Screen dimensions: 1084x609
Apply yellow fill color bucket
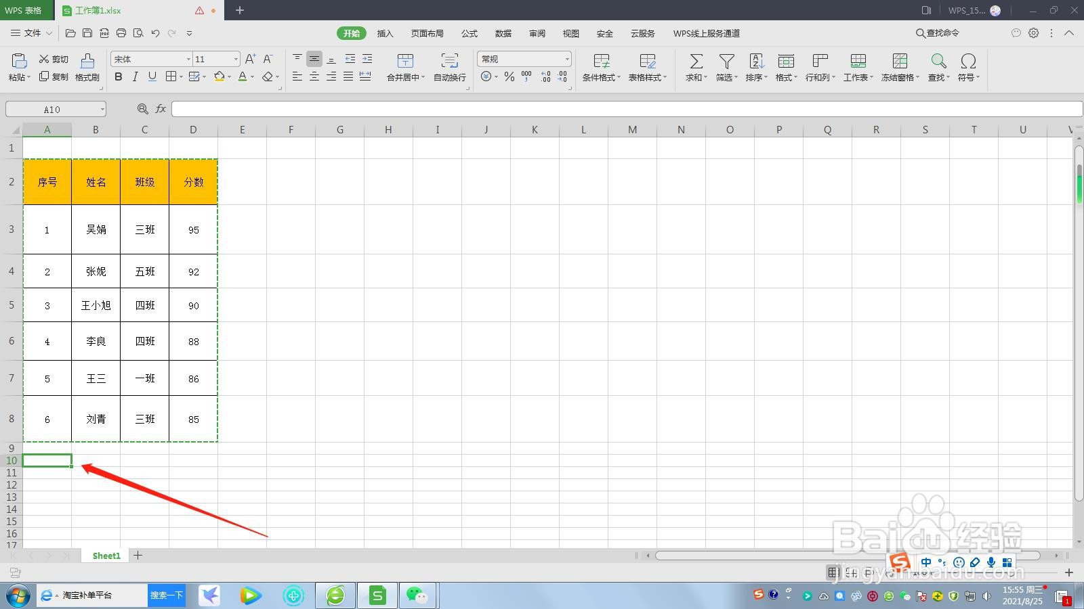tap(219, 77)
